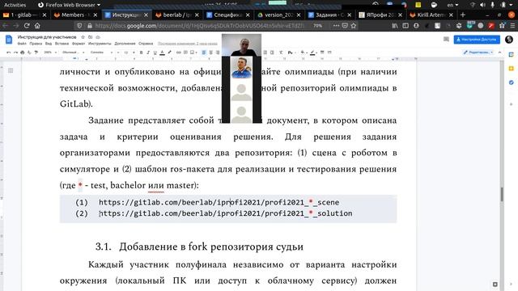The width and height of the screenshot is (518, 291).
Task: Open comment history icon beside share button
Action: point(446,40)
